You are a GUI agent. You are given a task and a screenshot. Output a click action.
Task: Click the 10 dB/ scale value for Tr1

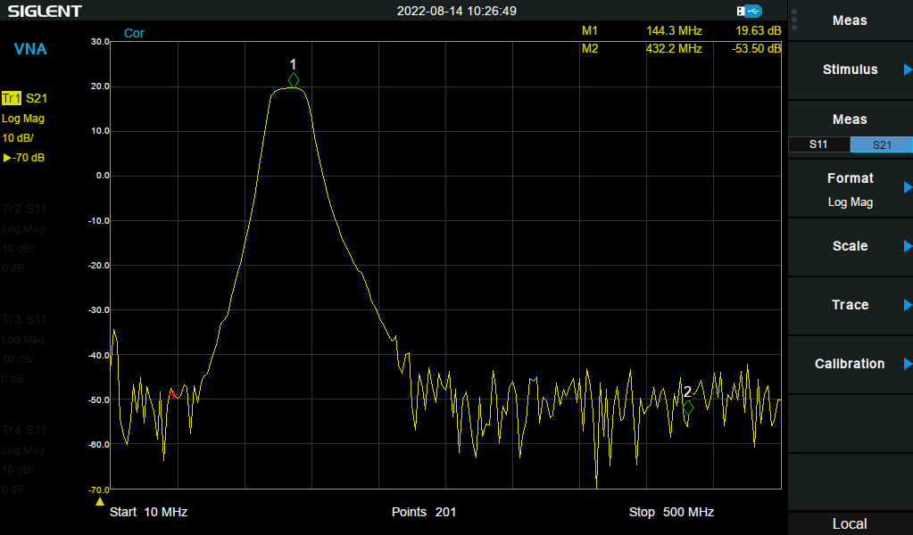(18, 138)
